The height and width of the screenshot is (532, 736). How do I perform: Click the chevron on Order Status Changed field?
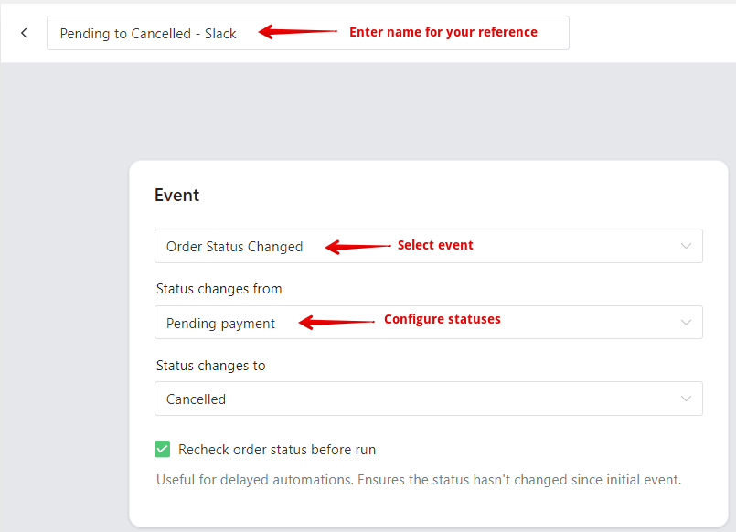[x=686, y=246]
